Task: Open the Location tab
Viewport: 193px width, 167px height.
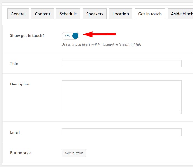Action: [x=121, y=14]
